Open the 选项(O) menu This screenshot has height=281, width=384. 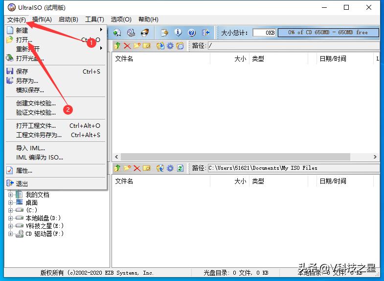[x=121, y=20]
